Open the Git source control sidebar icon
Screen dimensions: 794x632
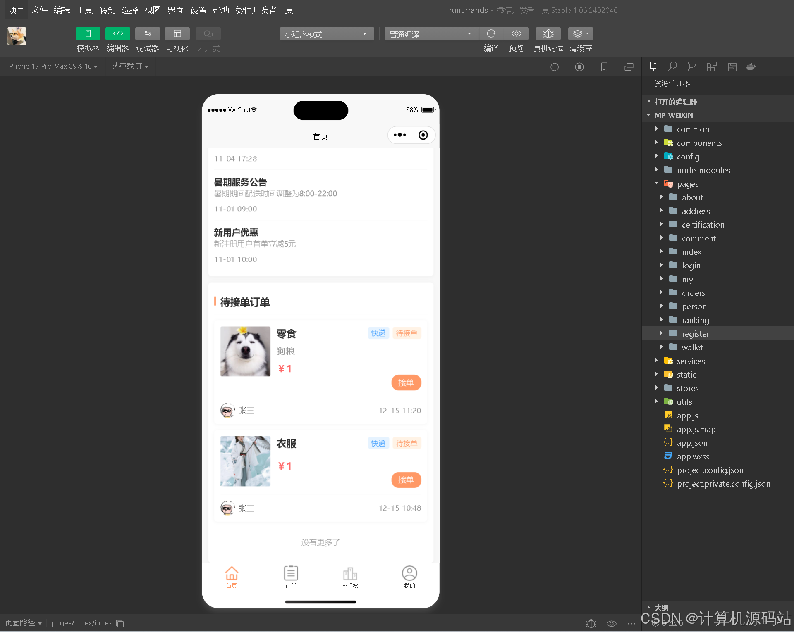pos(691,67)
